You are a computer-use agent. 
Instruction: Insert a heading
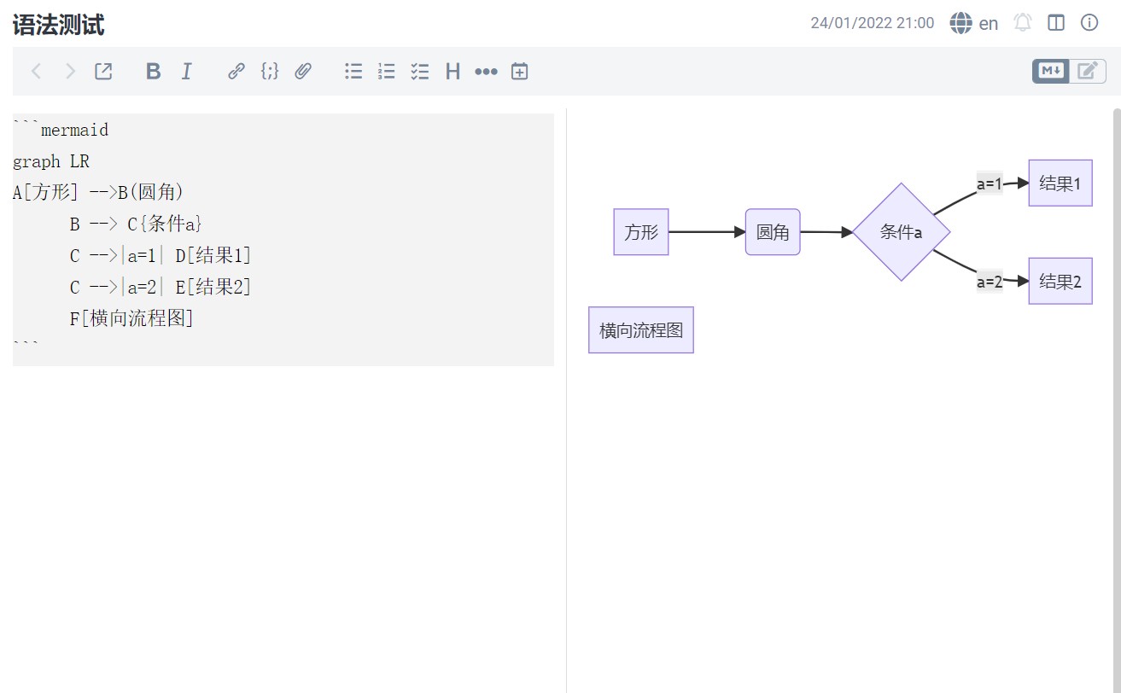coord(452,72)
